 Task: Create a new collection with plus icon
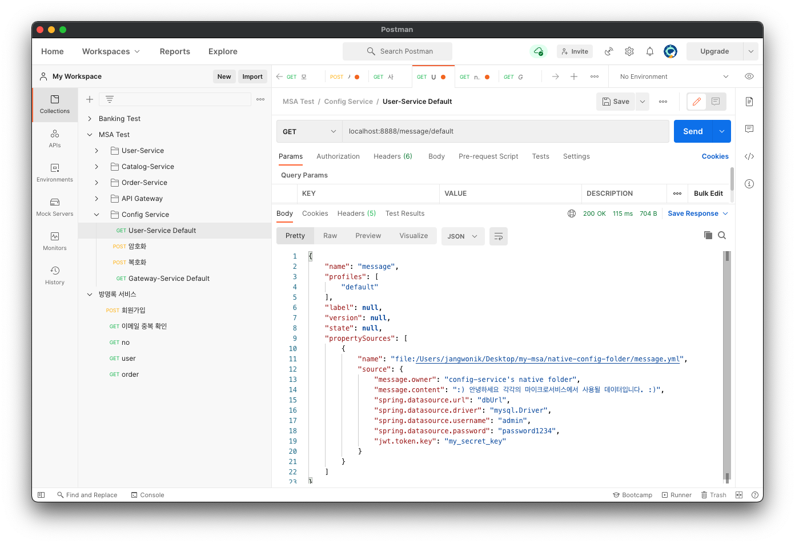pos(90,99)
